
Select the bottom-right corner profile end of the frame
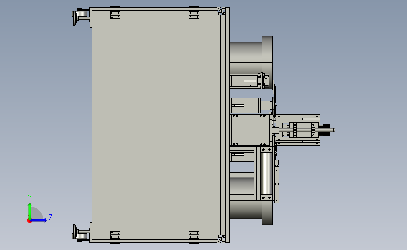pyautogui.click(x=221, y=239)
